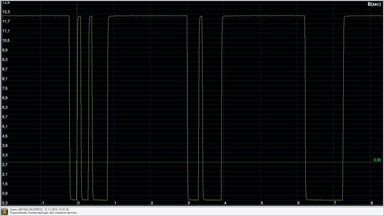
Task: Click the 1,5 voltage axis label
Action: [x=5, y=184]
